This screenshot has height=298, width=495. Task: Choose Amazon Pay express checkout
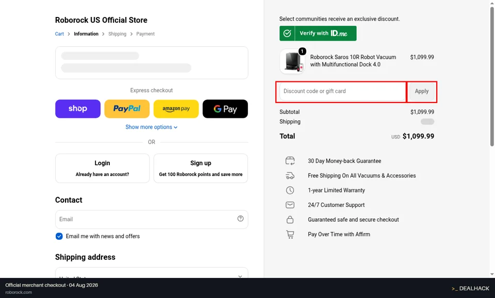pyautogui.click(x=176, y=109)
